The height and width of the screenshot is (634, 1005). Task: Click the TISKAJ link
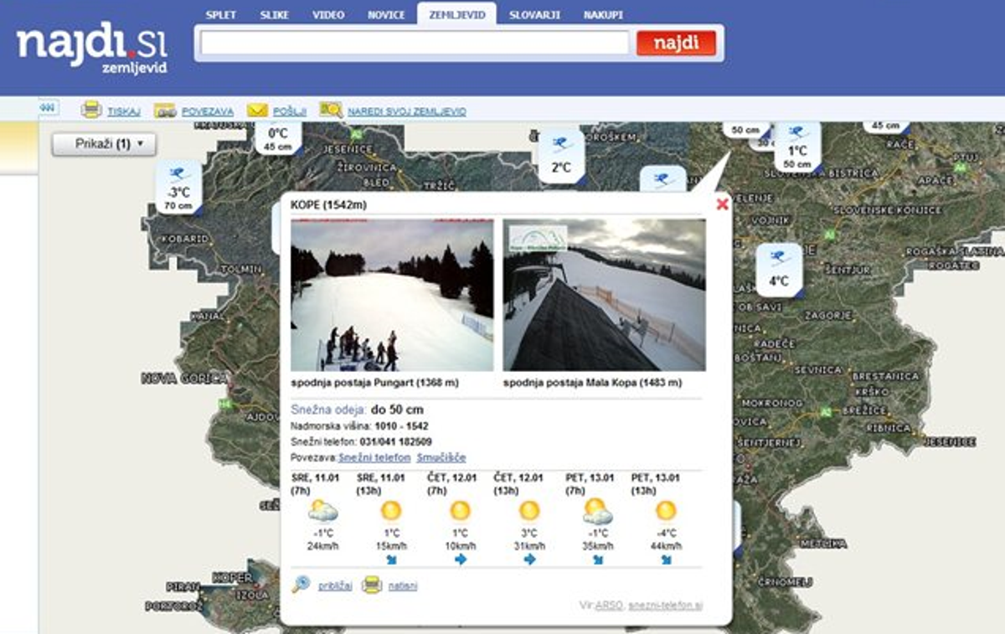[x=124, y=111]
